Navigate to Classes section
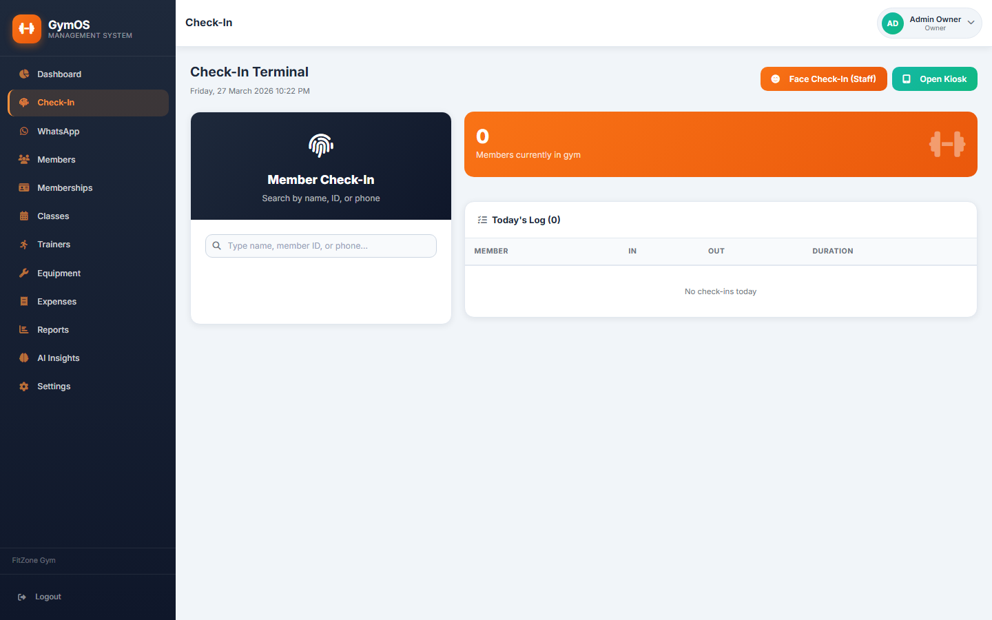Screen dimensions: 992x620 (x=88, y=216)
